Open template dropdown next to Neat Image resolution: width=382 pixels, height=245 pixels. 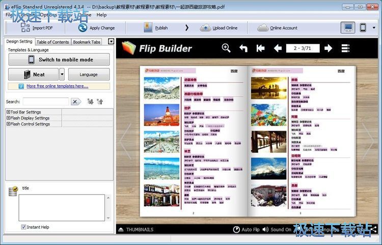coord(62,74)
